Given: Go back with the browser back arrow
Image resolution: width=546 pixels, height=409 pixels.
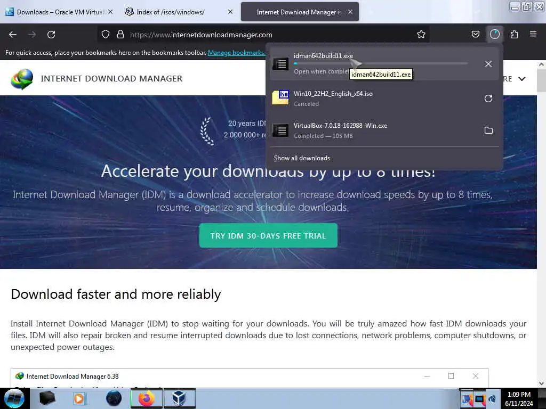Looking at the screenshot, I should click(13, 35).
